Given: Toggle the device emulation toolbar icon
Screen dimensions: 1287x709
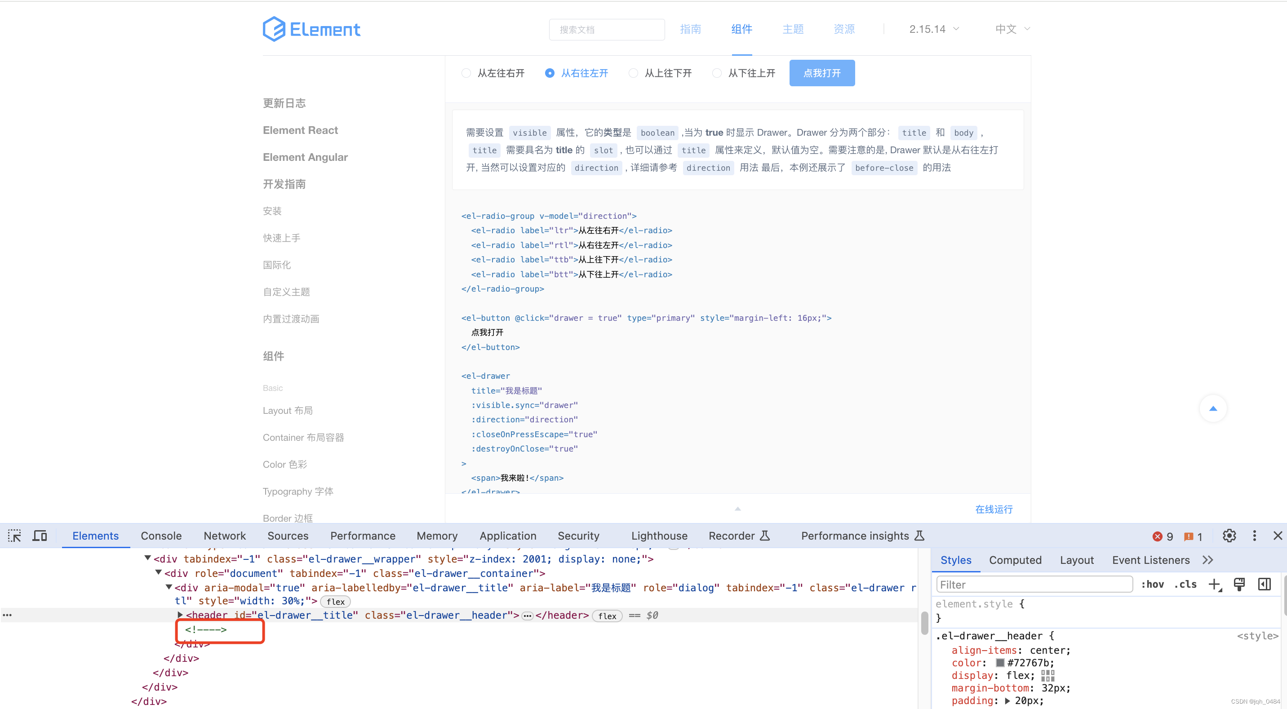Looking at the screenshot, I should click(40, 535).
